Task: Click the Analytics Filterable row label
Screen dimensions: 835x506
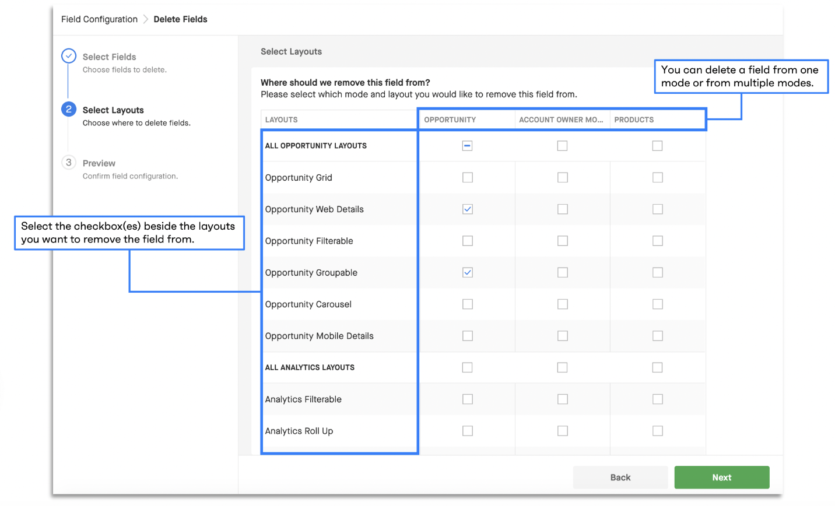Action: (x=303, y=399)
